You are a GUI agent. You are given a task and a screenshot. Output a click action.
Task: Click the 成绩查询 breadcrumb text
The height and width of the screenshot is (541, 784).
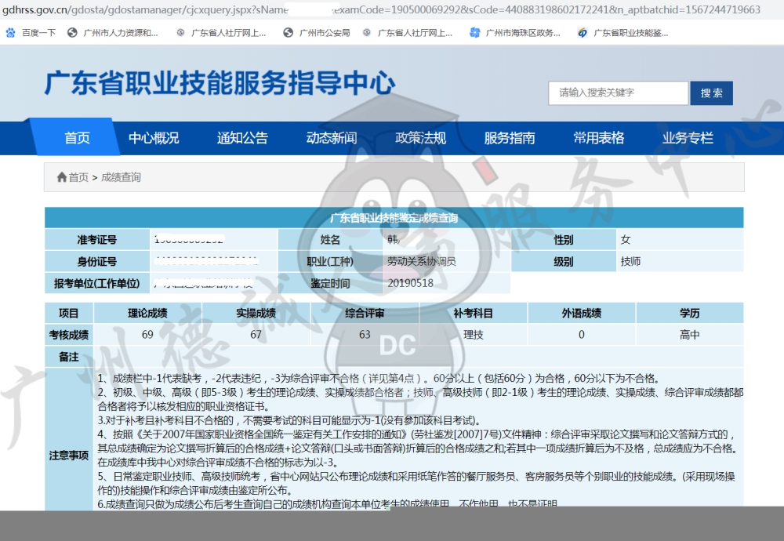[x=121, y=177]
